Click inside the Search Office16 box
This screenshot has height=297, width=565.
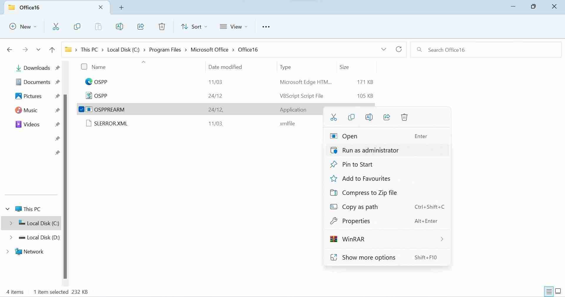pos(471,49)
